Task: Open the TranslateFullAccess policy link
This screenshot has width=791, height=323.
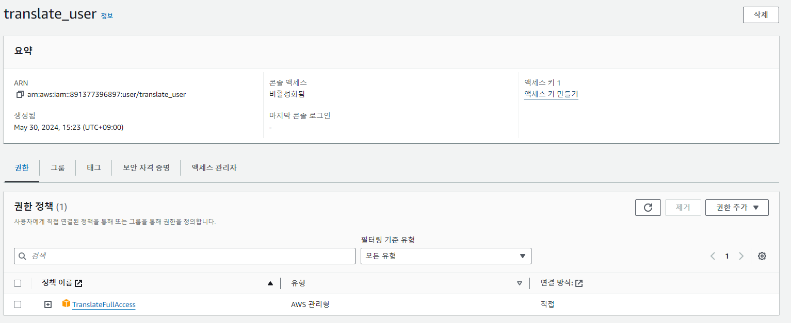Action: pos(104,304)
